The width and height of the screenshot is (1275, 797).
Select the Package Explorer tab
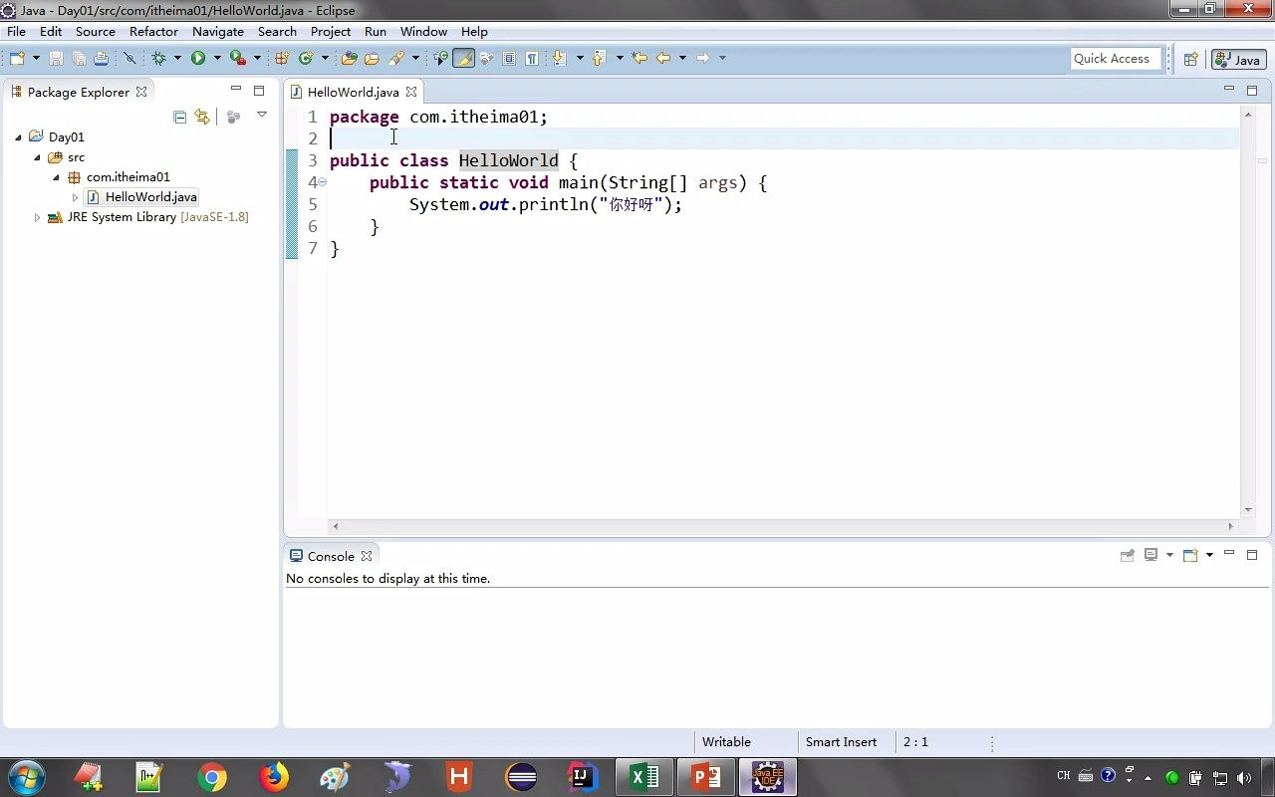[79, 92]
